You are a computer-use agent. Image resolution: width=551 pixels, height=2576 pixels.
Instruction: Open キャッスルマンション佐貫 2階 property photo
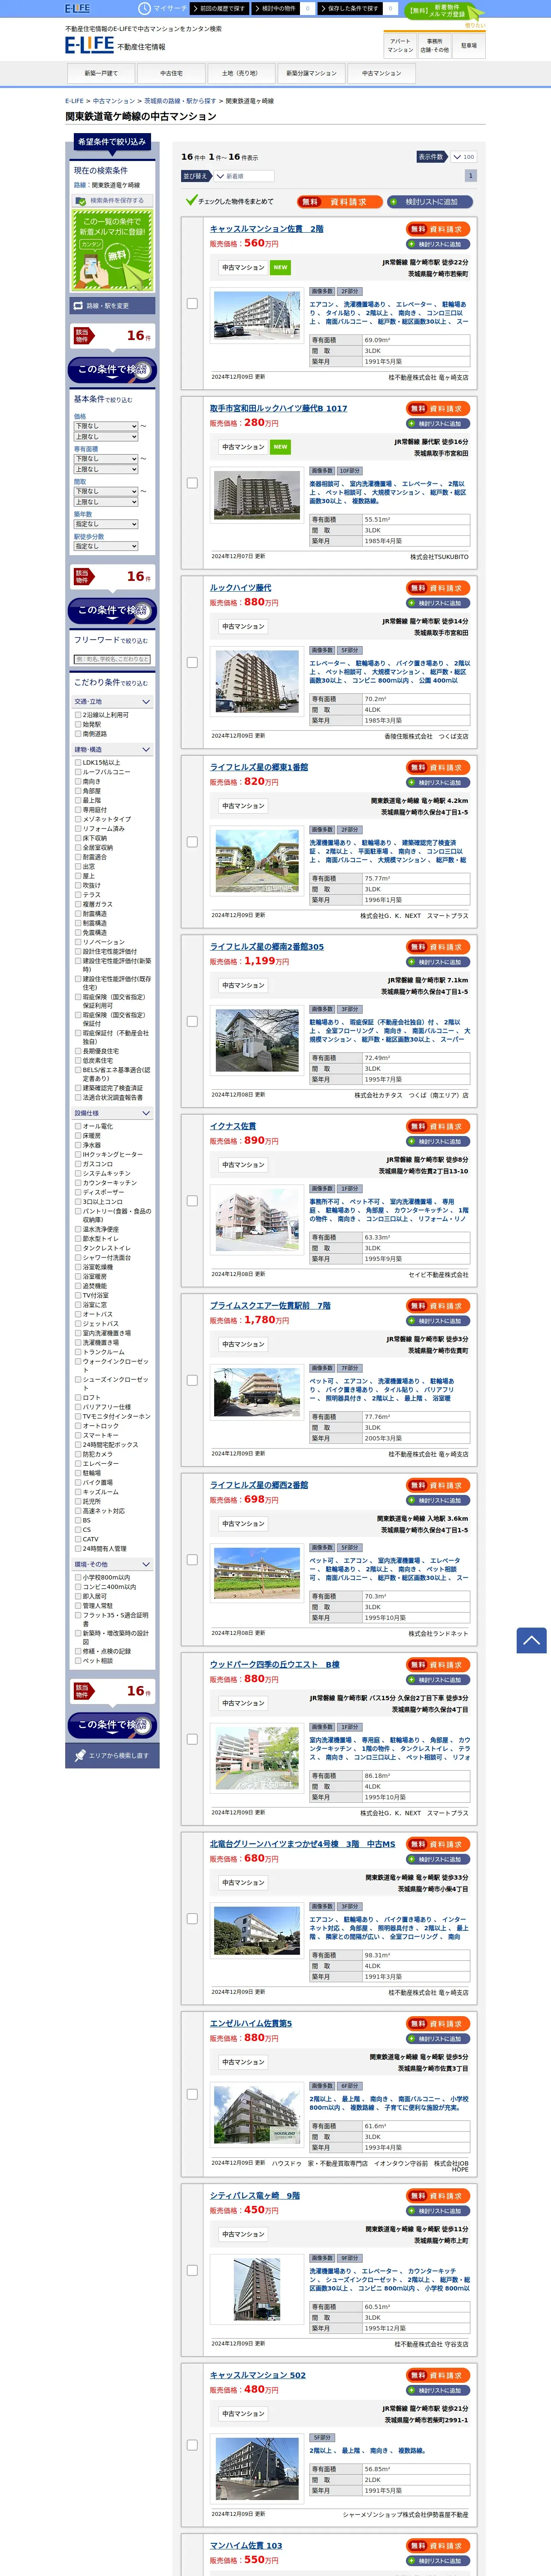point(257,315)
